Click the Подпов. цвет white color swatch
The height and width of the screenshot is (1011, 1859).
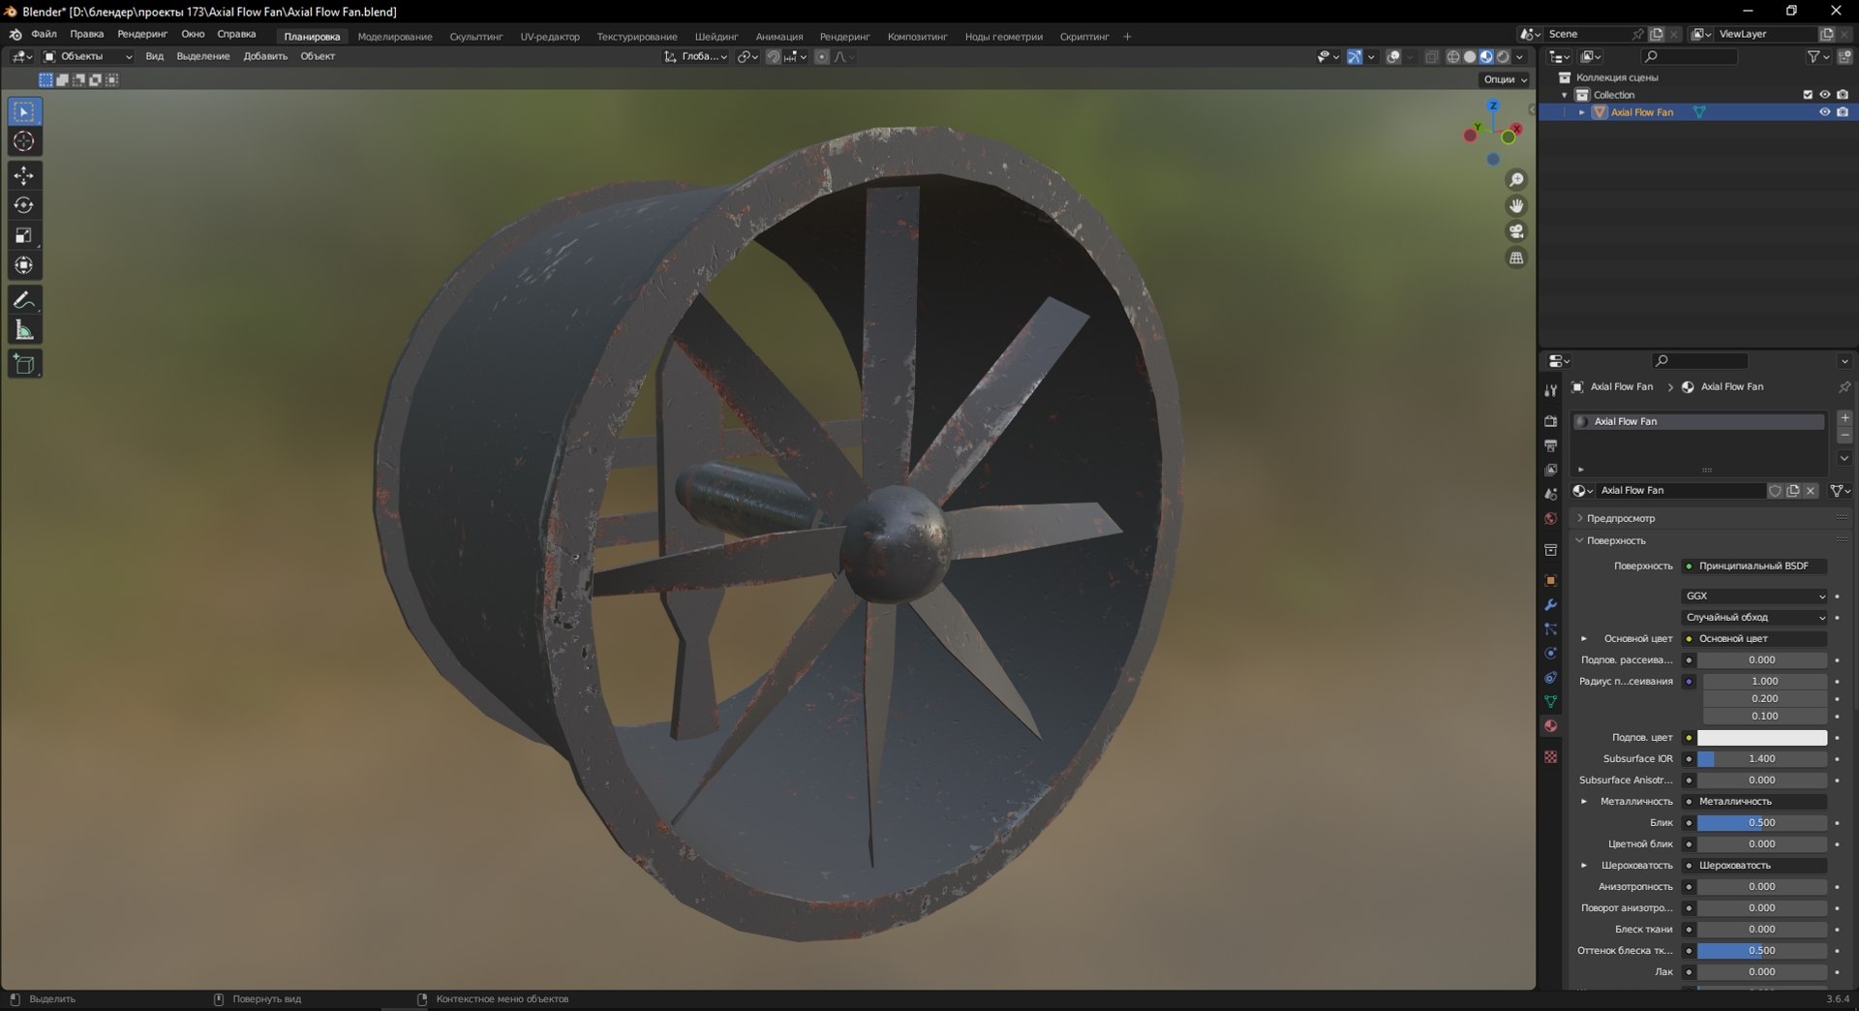coord(1762,738)
